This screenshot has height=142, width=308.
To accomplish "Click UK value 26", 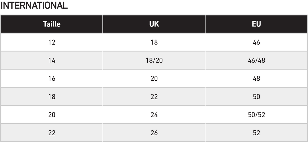I will click(x=154, y=133).
